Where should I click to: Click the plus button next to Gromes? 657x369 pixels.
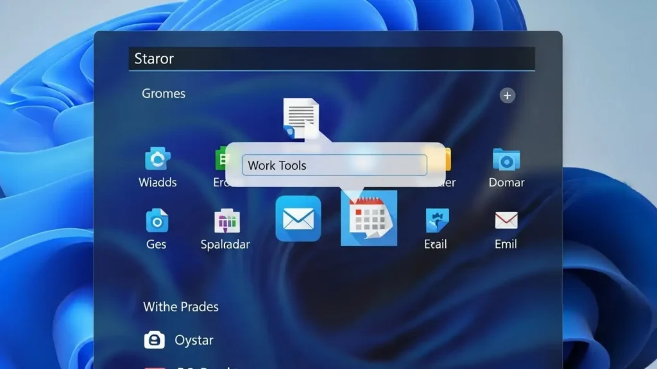click(507, 96)
